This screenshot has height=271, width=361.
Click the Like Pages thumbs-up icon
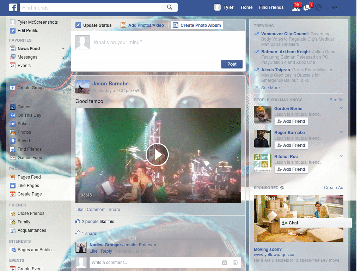pyautogui.click(x=13, y=186)
